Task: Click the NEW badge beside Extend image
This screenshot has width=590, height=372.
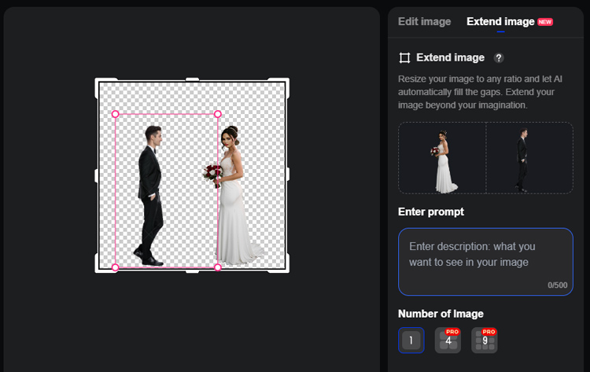Action: tap(545, 22)
